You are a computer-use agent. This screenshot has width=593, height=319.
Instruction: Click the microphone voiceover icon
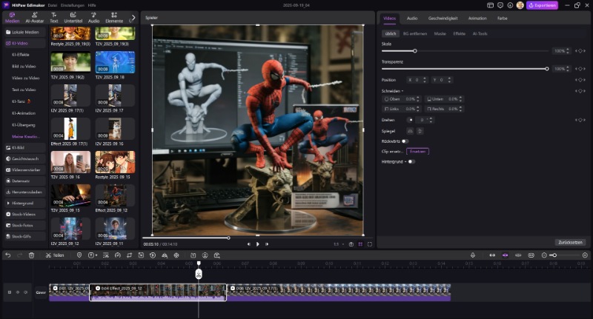click(473, 255)
